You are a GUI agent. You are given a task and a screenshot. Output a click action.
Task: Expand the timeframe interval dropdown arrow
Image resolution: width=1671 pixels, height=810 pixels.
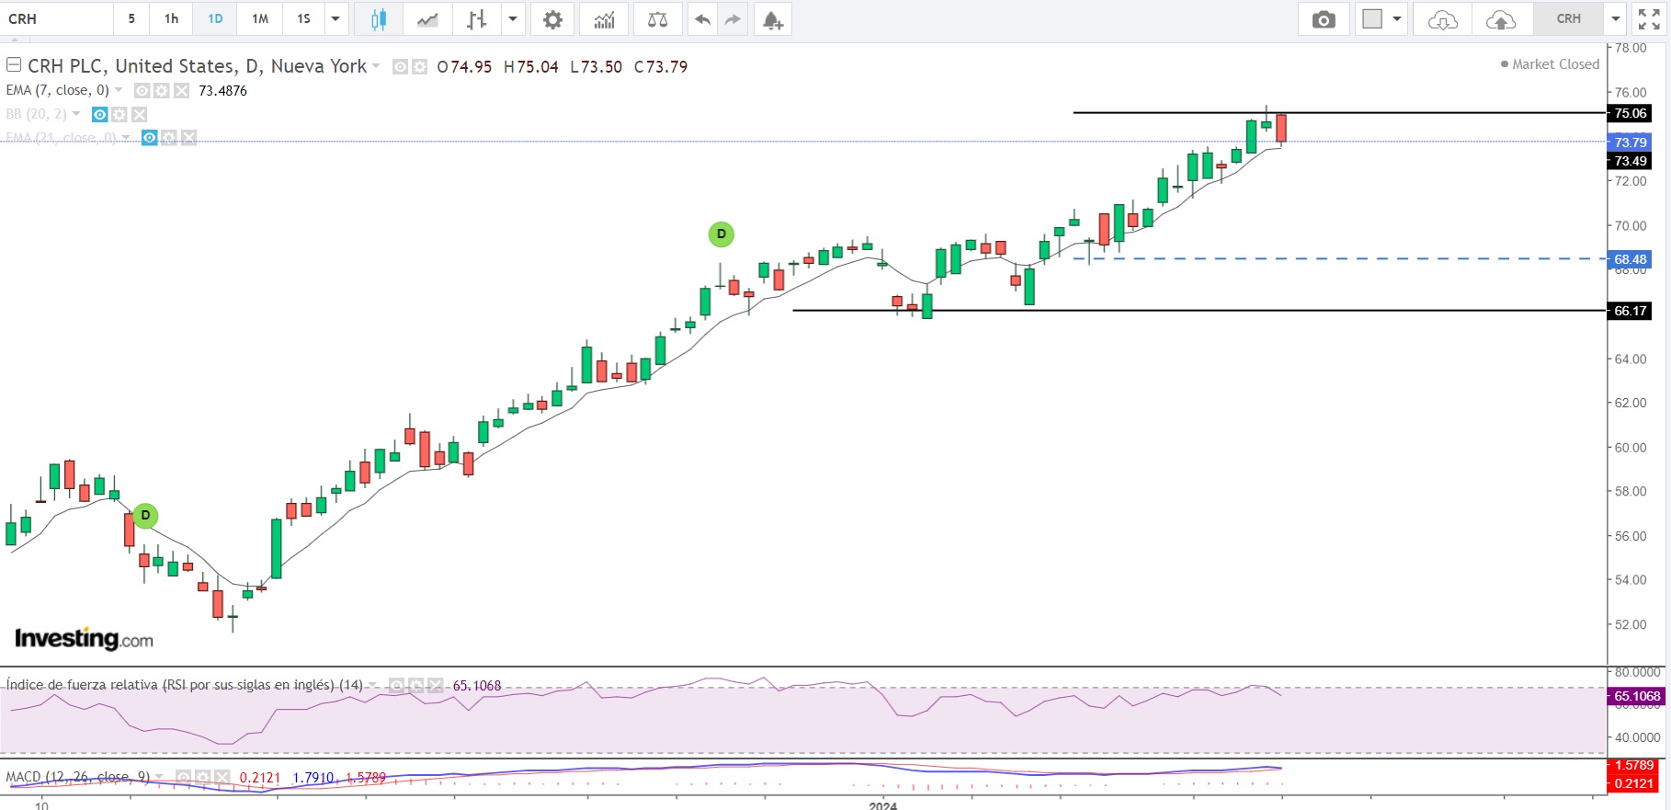(x=335, y=19)
